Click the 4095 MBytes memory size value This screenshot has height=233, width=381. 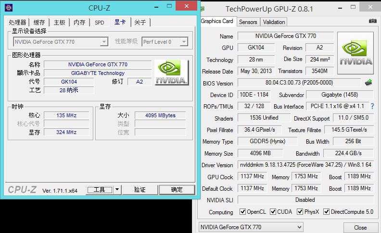160,115
